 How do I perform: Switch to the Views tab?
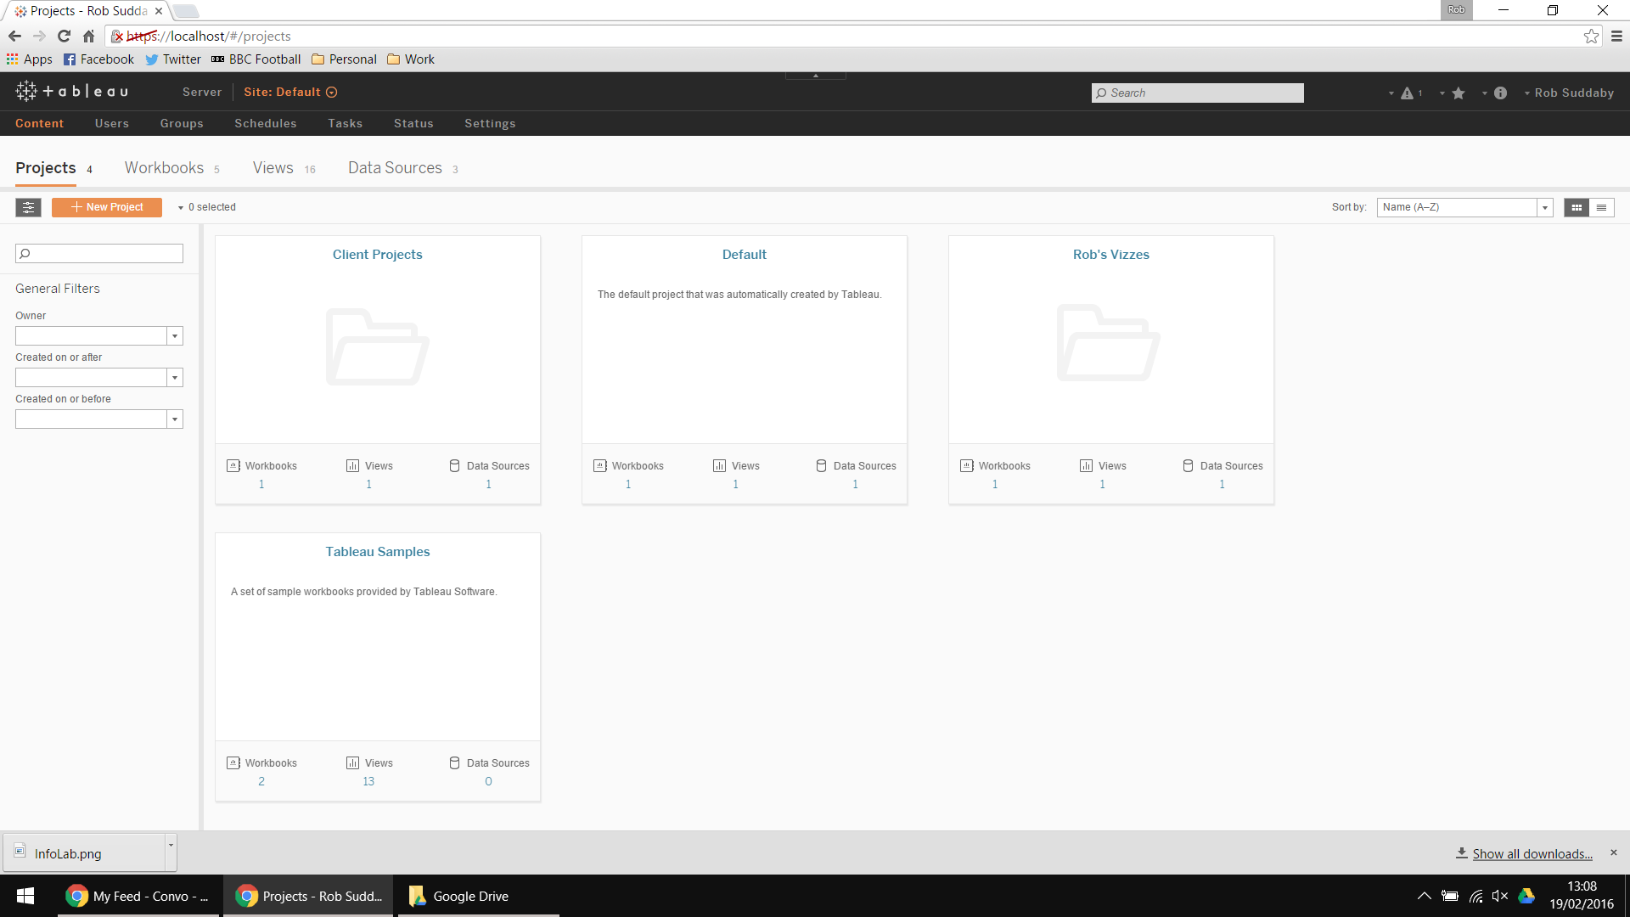pyautogui.click(x=273, y=168)
